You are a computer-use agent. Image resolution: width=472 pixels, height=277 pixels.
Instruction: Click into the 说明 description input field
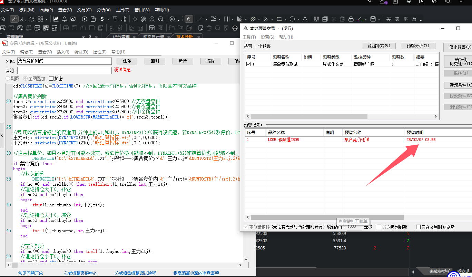click(64, 70)
